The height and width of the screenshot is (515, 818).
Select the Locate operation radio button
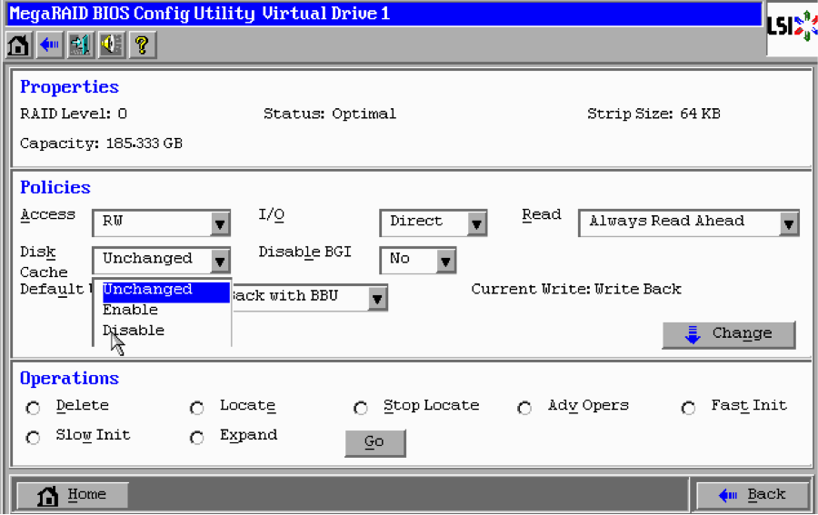click(197, 408)
